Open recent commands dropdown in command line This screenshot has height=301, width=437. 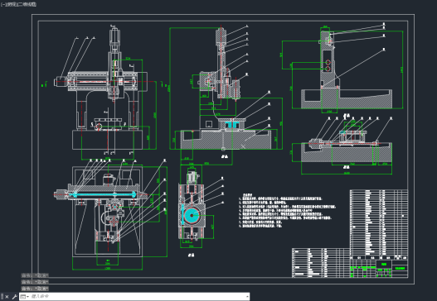coord(25,297)
